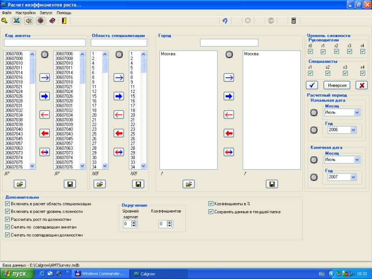Click the blue undo arrow icon
This screenshot has width=372, height=279.
coord(225,20)
